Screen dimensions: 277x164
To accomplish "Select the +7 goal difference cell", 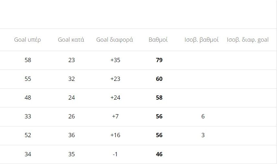I will 115,116.
